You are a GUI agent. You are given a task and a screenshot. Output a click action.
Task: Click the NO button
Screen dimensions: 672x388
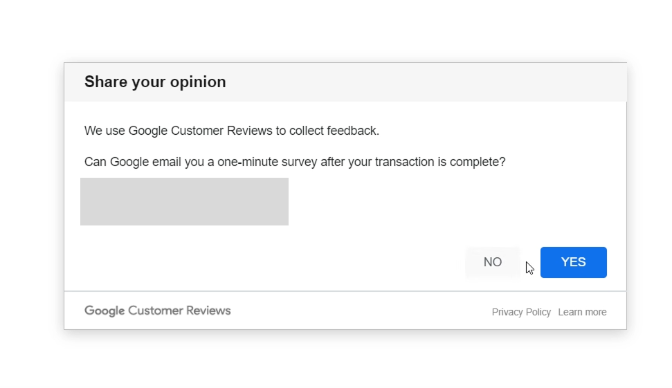coord(493,262)
